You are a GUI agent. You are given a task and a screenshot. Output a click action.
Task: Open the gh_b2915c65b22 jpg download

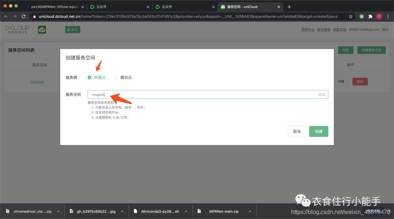click(96, 211)
